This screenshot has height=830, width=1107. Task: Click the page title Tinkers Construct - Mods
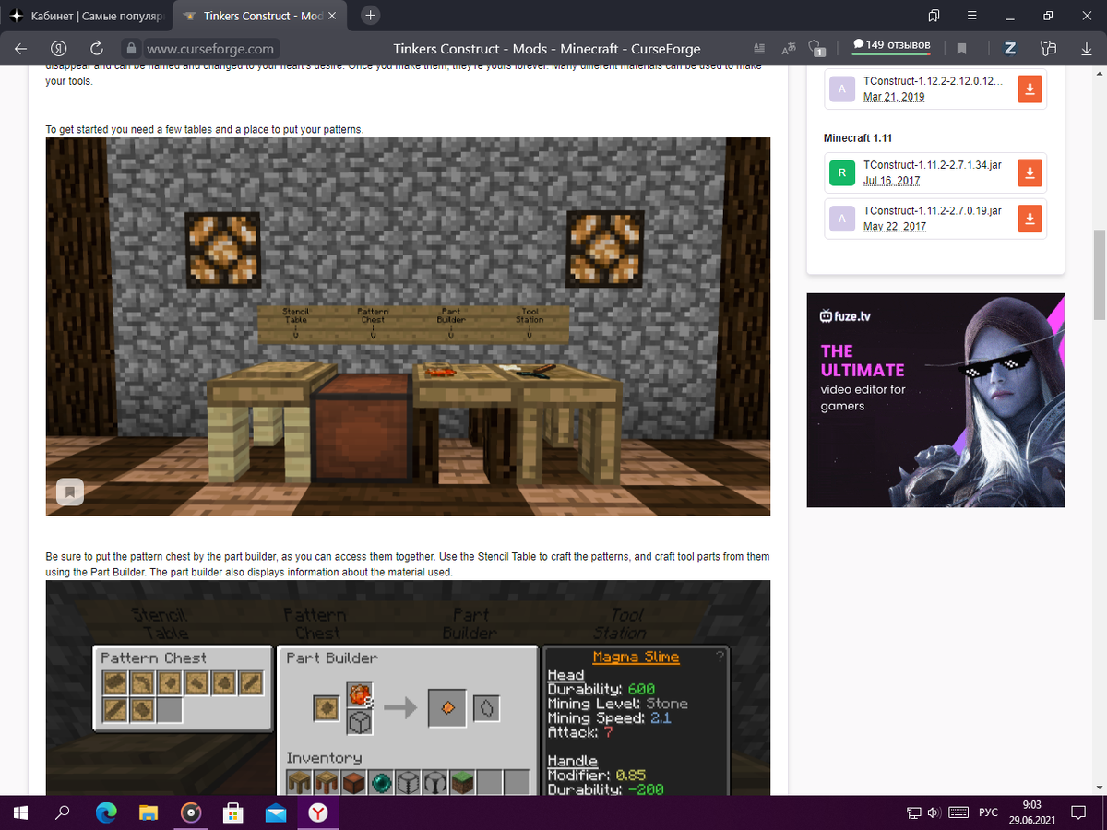[x=547, y=49]
